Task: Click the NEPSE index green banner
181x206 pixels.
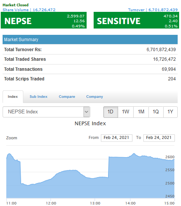Action: pos(44,20)
